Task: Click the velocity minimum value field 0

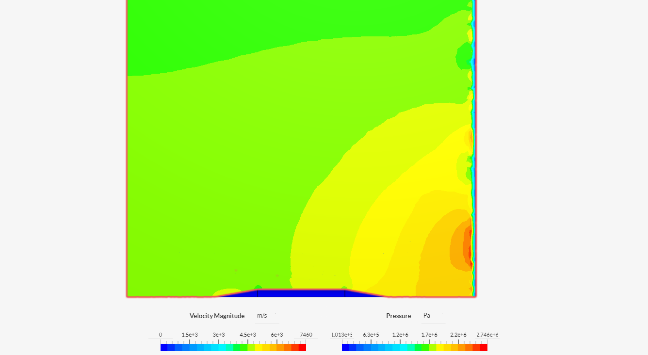Action: (x=161, y=335)
